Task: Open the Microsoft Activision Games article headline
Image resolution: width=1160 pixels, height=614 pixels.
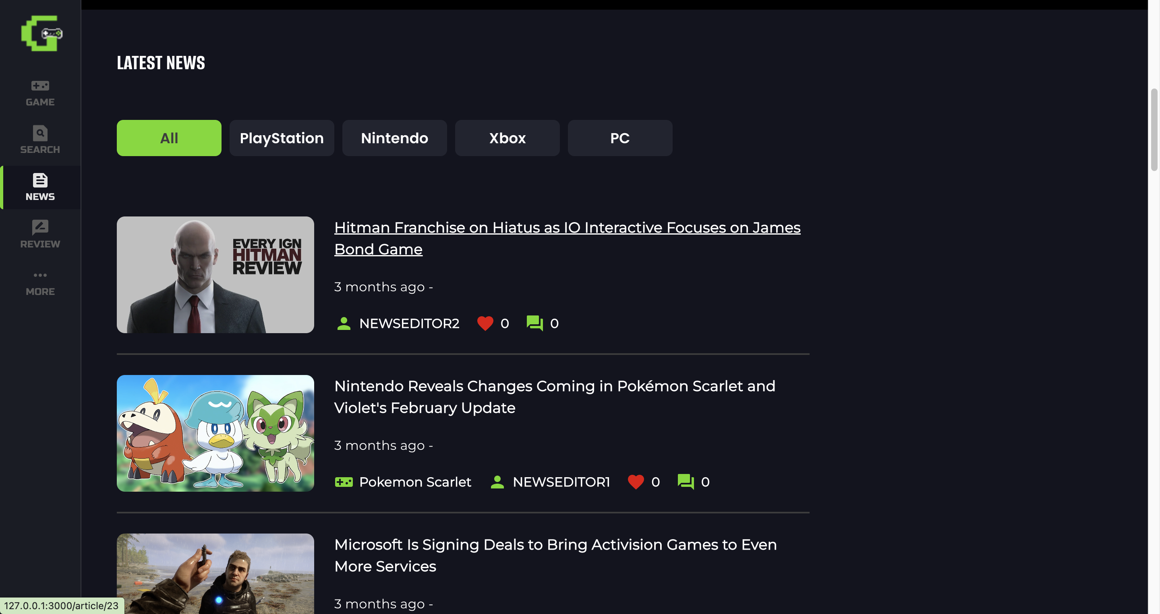Action: 555,555
